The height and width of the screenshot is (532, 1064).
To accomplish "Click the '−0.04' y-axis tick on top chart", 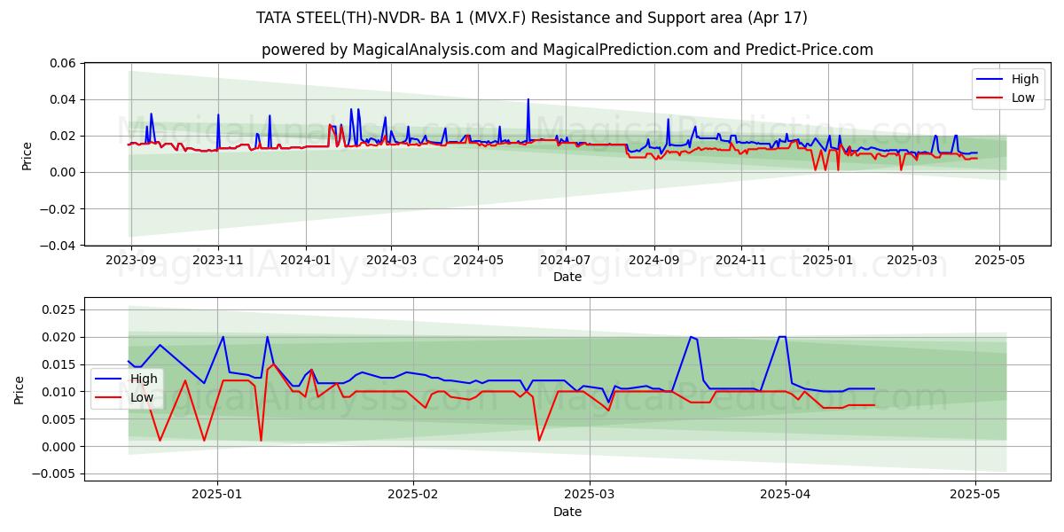I will 59,245.
